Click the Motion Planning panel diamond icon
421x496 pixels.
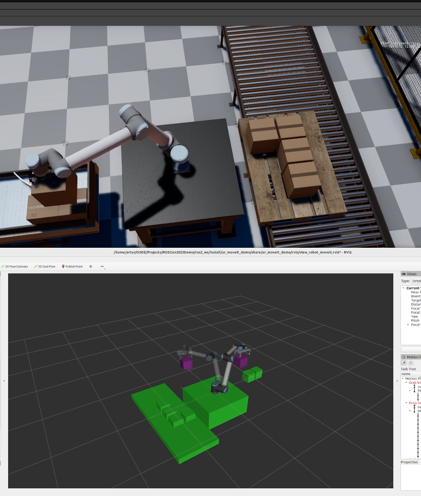tap(404, 357)
